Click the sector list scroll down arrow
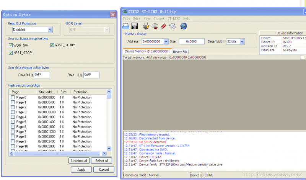Image resolution: width=306 pixels, height=180 pixels. point(109,149)
